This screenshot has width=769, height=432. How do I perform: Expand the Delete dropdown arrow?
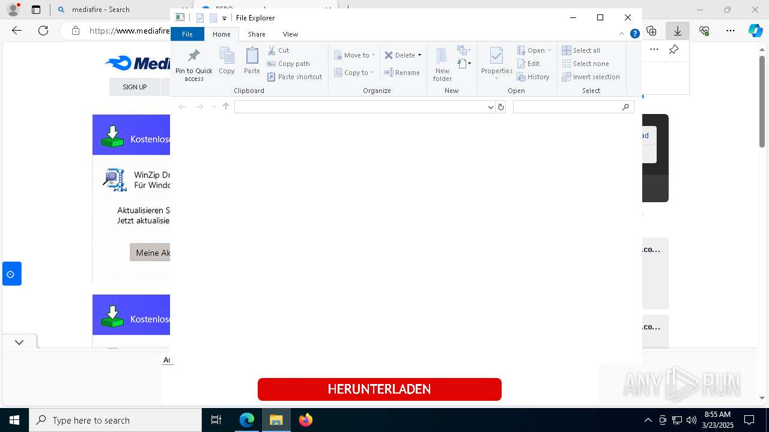click(x=419, y=55)
